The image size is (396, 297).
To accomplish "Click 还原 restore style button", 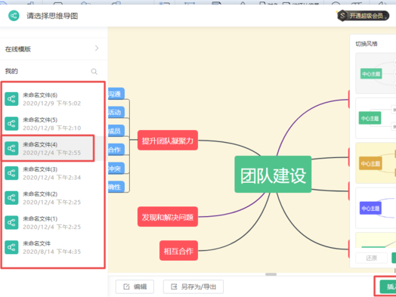I will coord(371,258).
